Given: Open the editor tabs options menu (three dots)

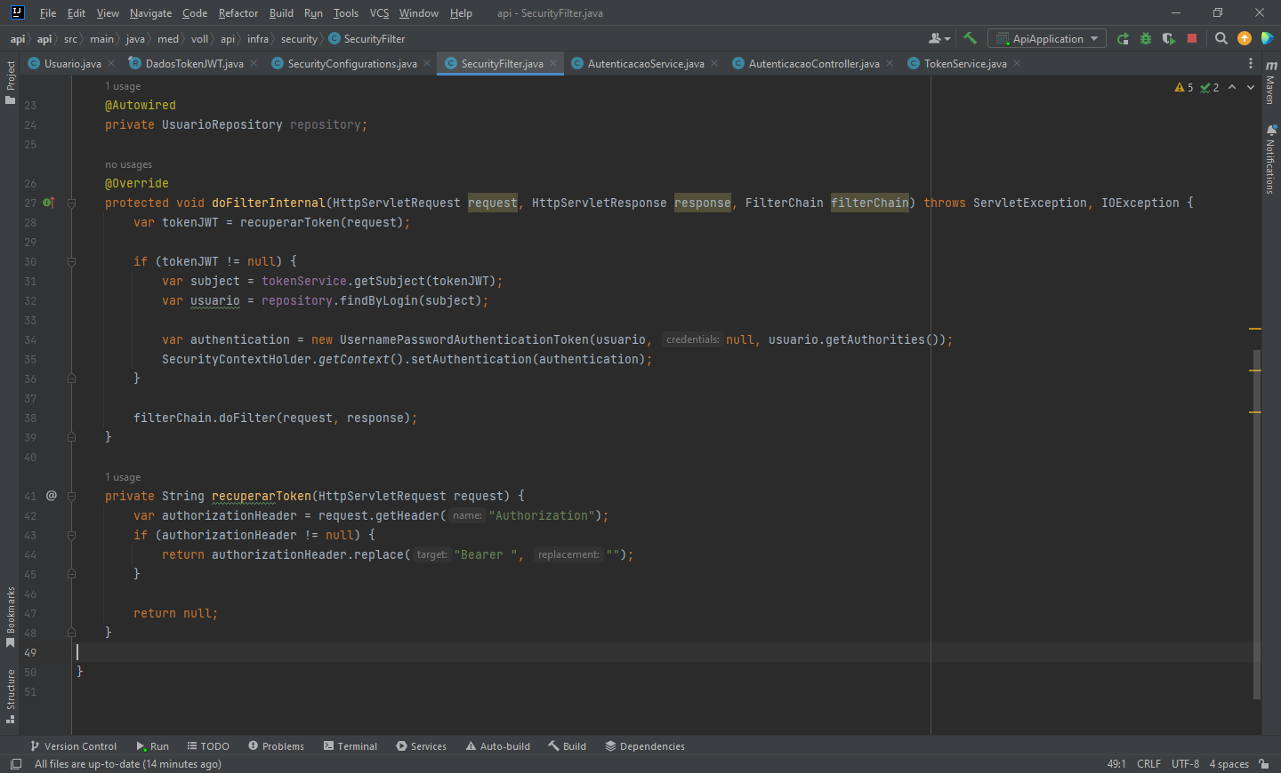Looking at the screenshot, I should click(1251, 63).
